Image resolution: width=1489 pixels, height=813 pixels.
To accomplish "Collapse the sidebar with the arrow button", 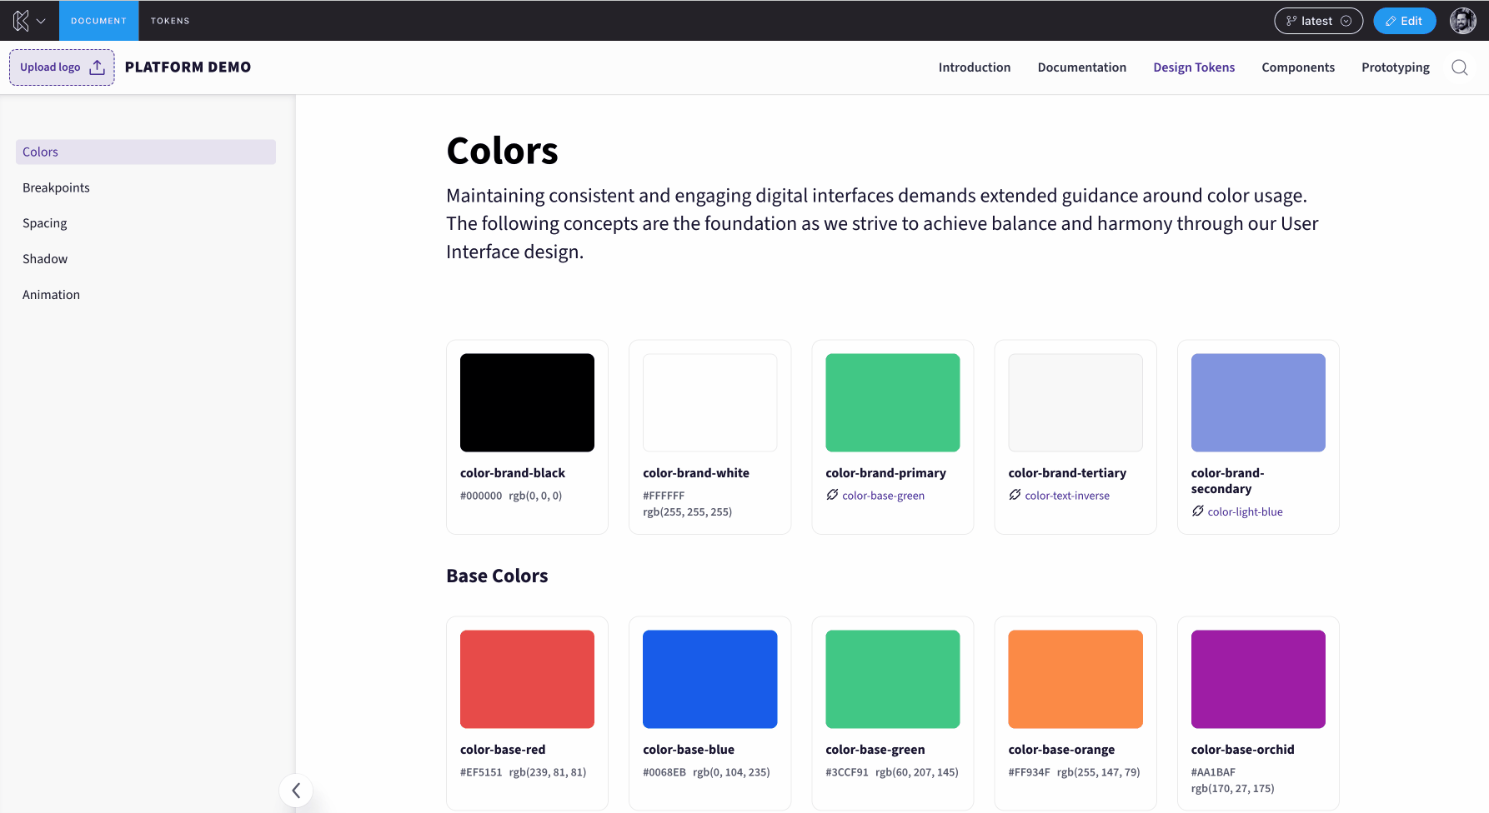I will point(296,791).
